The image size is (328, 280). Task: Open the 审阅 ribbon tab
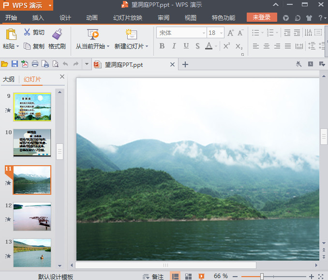coord(164,18)
